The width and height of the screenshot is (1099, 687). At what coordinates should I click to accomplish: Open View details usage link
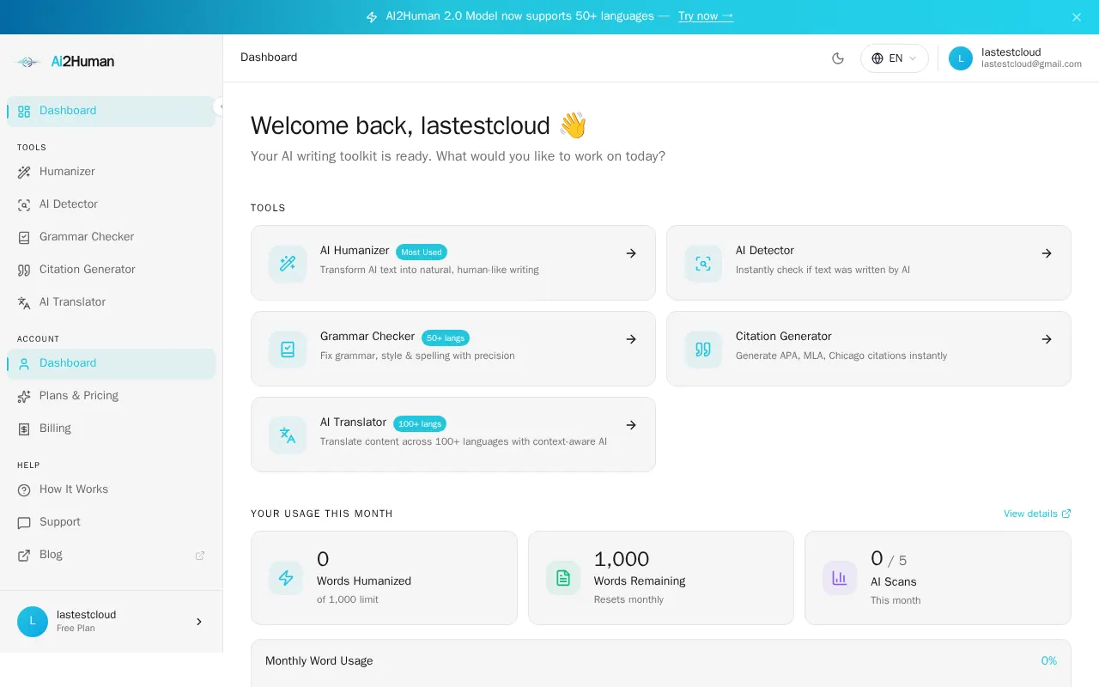point(1037,514)
